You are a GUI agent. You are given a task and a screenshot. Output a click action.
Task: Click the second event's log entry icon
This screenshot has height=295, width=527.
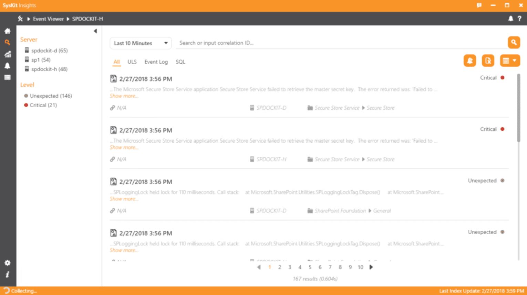[x=113, y=130]
